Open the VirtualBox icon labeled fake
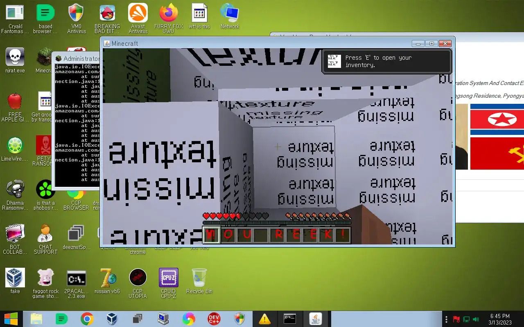Viewport: 524px width, 327px height. pyautogui.click(x=15, y=281)
